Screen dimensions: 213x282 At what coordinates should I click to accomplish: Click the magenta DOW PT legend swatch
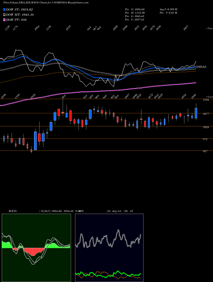click(x=4, y=20)
